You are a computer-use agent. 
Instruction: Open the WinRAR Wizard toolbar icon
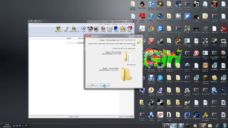(x=90, y=29)
